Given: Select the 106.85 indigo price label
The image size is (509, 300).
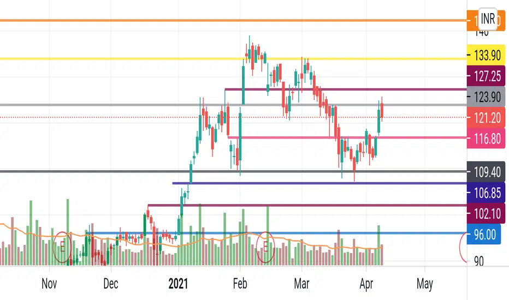Looking at the screenshot, I should (486, 193).
